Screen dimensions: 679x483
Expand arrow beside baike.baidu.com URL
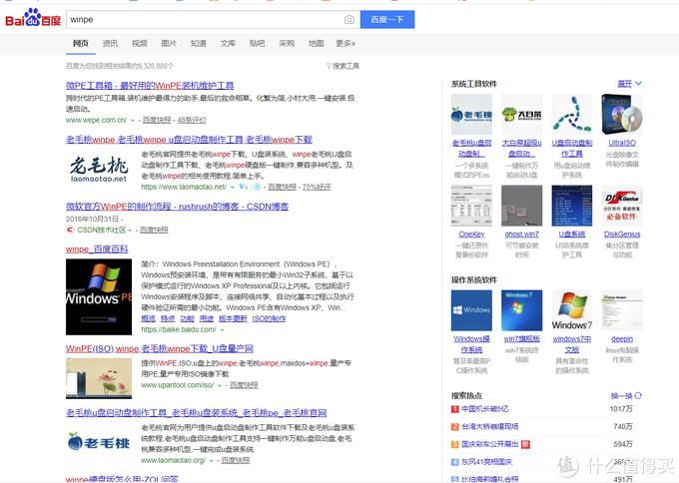(x=222, y=329)
